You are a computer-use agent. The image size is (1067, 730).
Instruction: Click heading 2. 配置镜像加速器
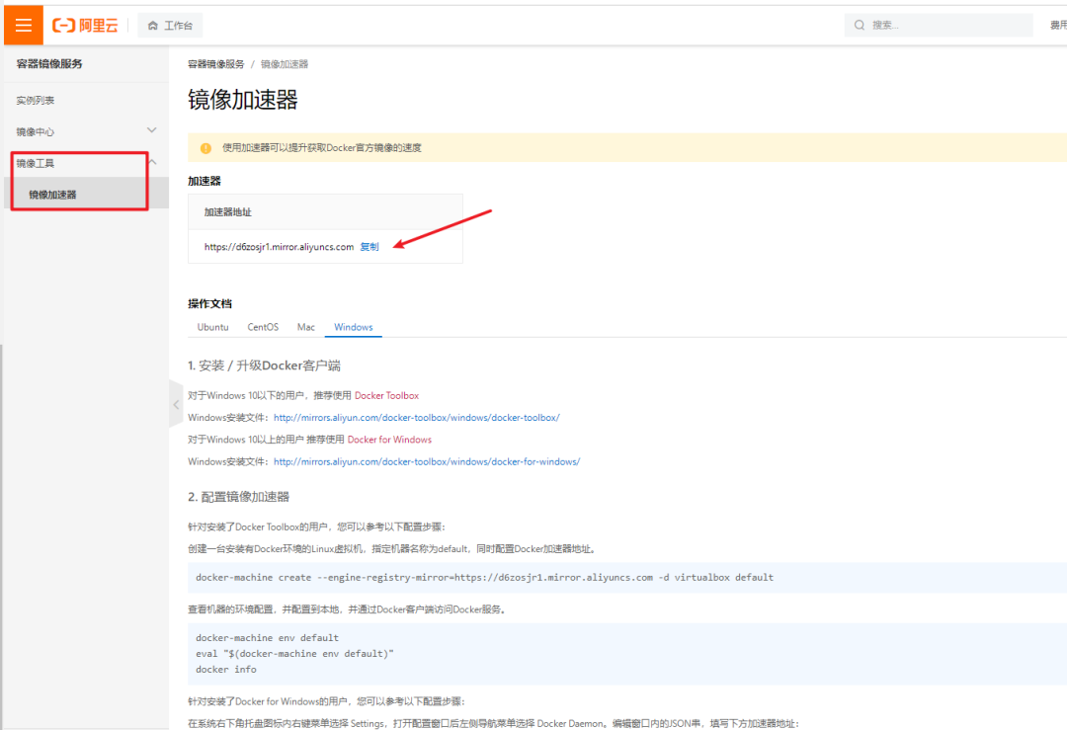238,497
